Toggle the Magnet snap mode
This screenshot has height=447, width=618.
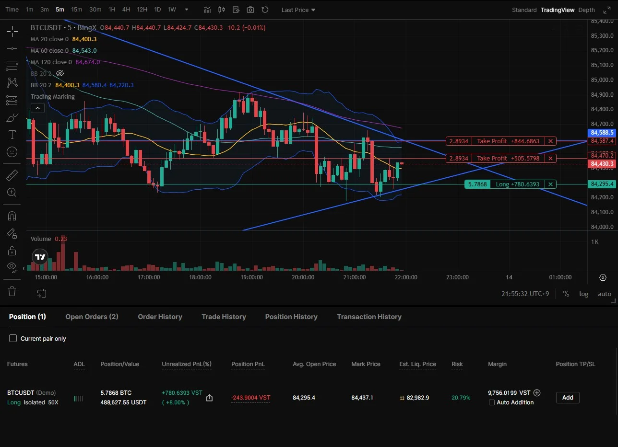tap(12, 216)
